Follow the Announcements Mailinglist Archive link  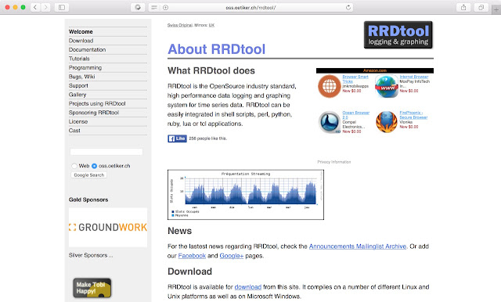click(358, 246)
